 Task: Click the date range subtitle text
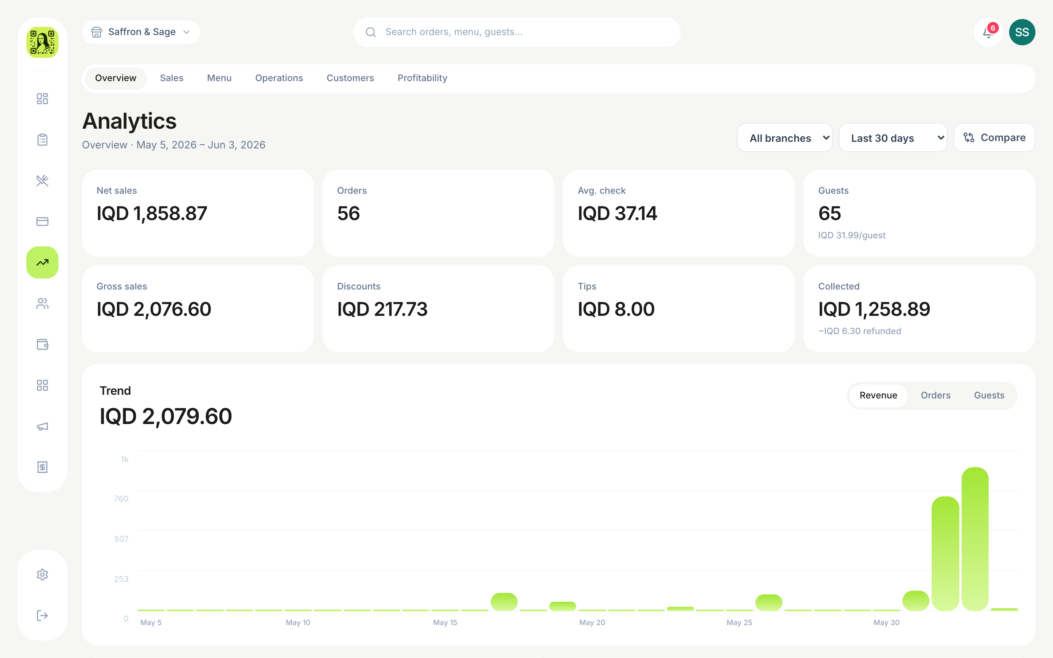(x=174, y=145)
